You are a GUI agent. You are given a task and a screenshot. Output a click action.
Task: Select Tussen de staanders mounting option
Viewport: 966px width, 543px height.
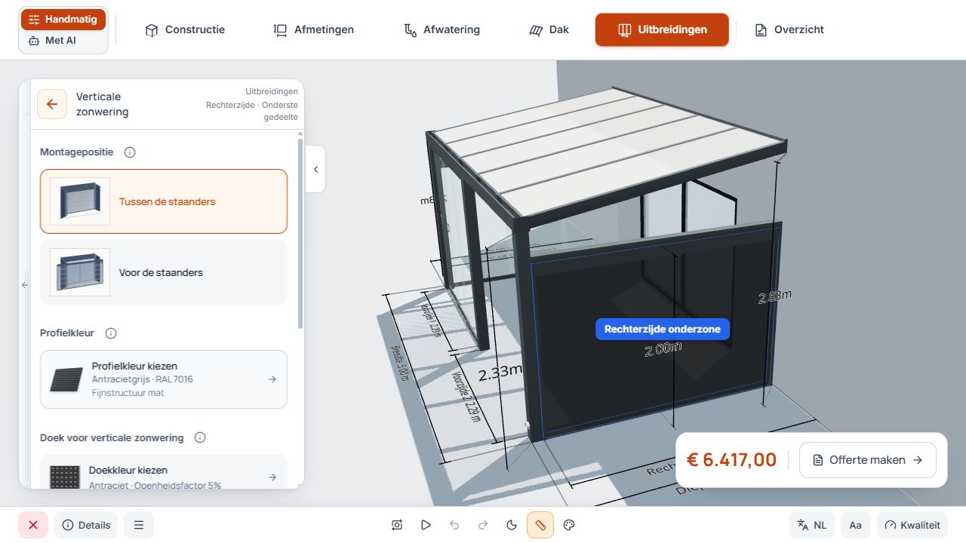tap(164, 201)
